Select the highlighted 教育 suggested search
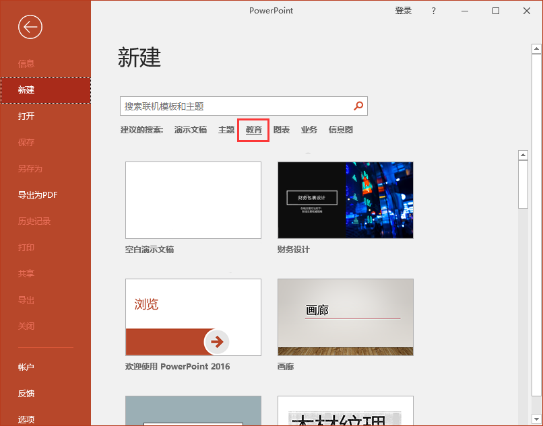 click(253, 129)
